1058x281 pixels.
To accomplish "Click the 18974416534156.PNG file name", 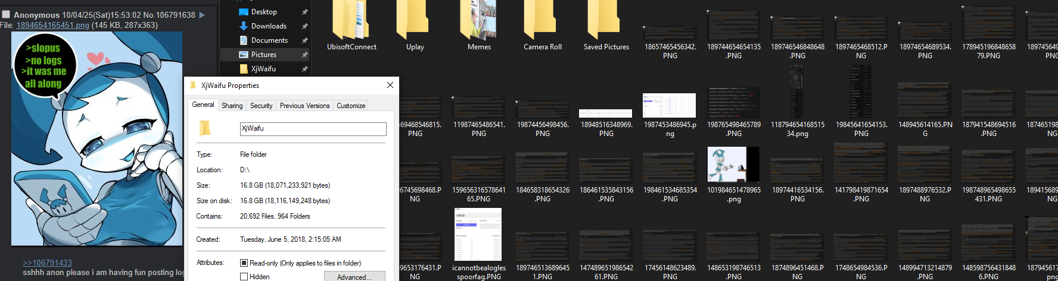I will 798,194.
